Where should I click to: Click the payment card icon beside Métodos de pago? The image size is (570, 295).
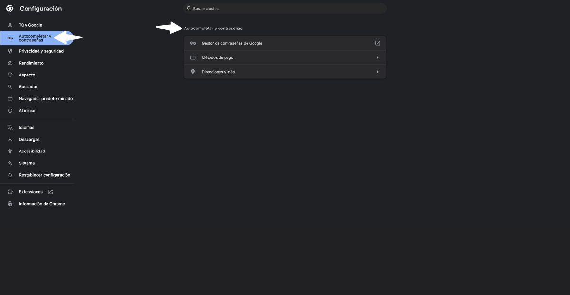(x=193, y=57)
